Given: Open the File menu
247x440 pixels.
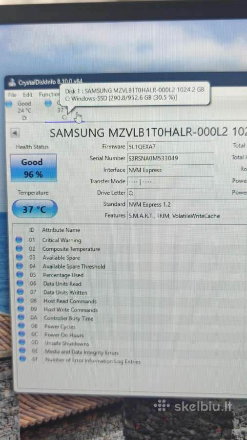Looking at the screenshot, I should (12, 95).
